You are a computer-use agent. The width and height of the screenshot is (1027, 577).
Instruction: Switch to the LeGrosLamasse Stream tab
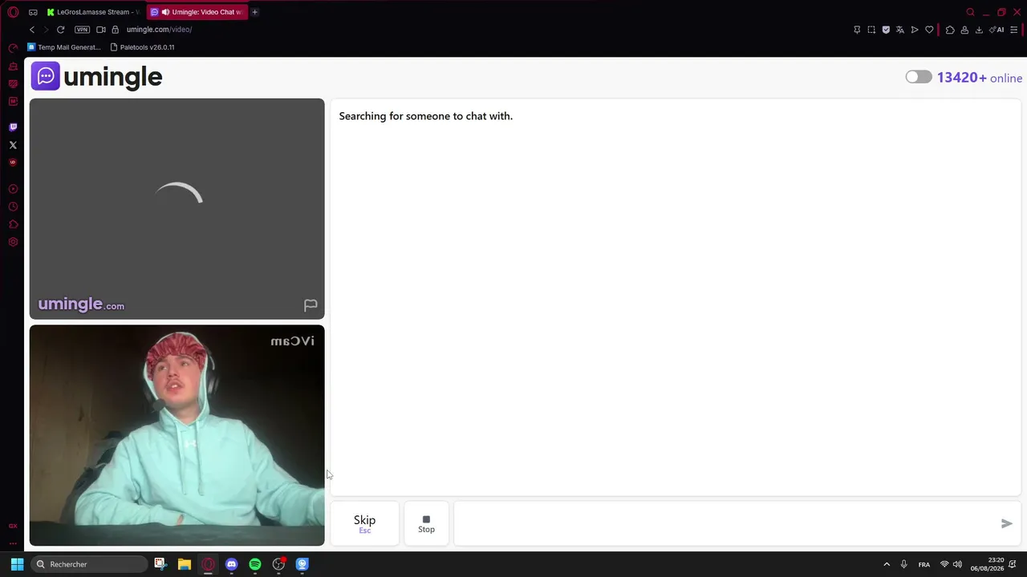pos(93,12)
